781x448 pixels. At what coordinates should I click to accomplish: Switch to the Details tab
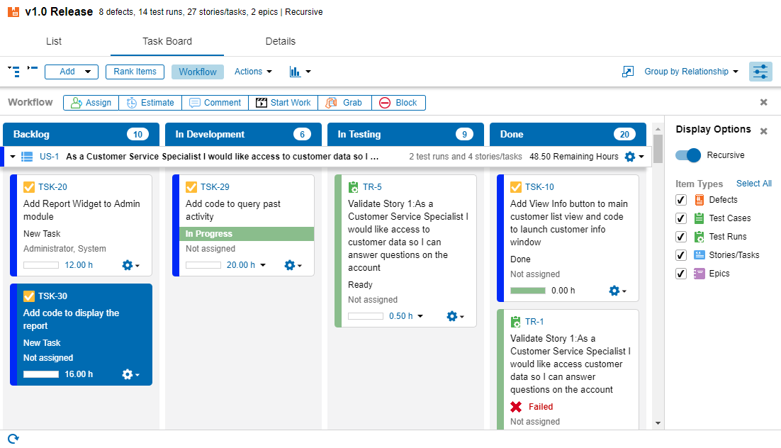click(x=280, y=41)
